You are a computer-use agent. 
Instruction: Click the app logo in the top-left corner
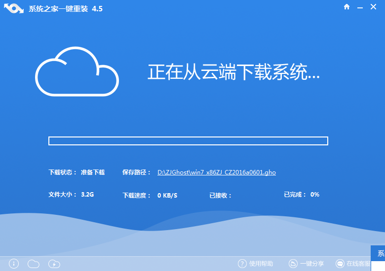tap(13, 9)
